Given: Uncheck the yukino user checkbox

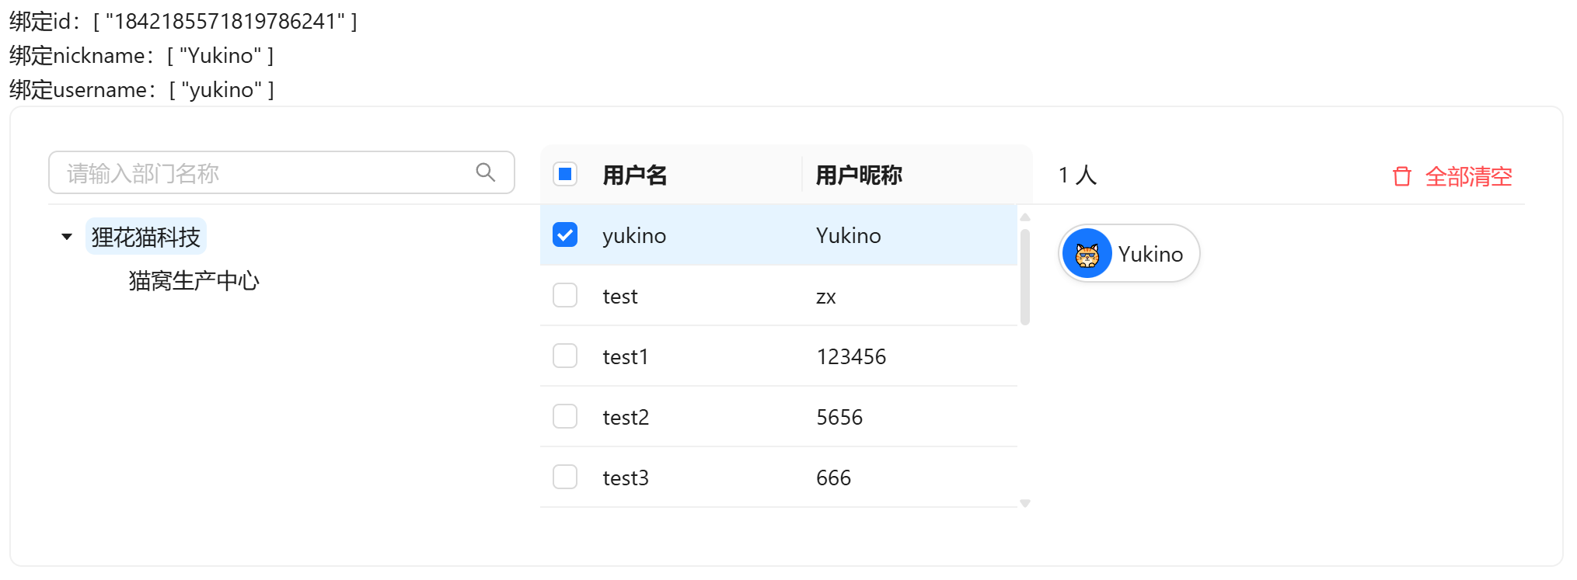Looking at the screenshot, I should (565, 234).
